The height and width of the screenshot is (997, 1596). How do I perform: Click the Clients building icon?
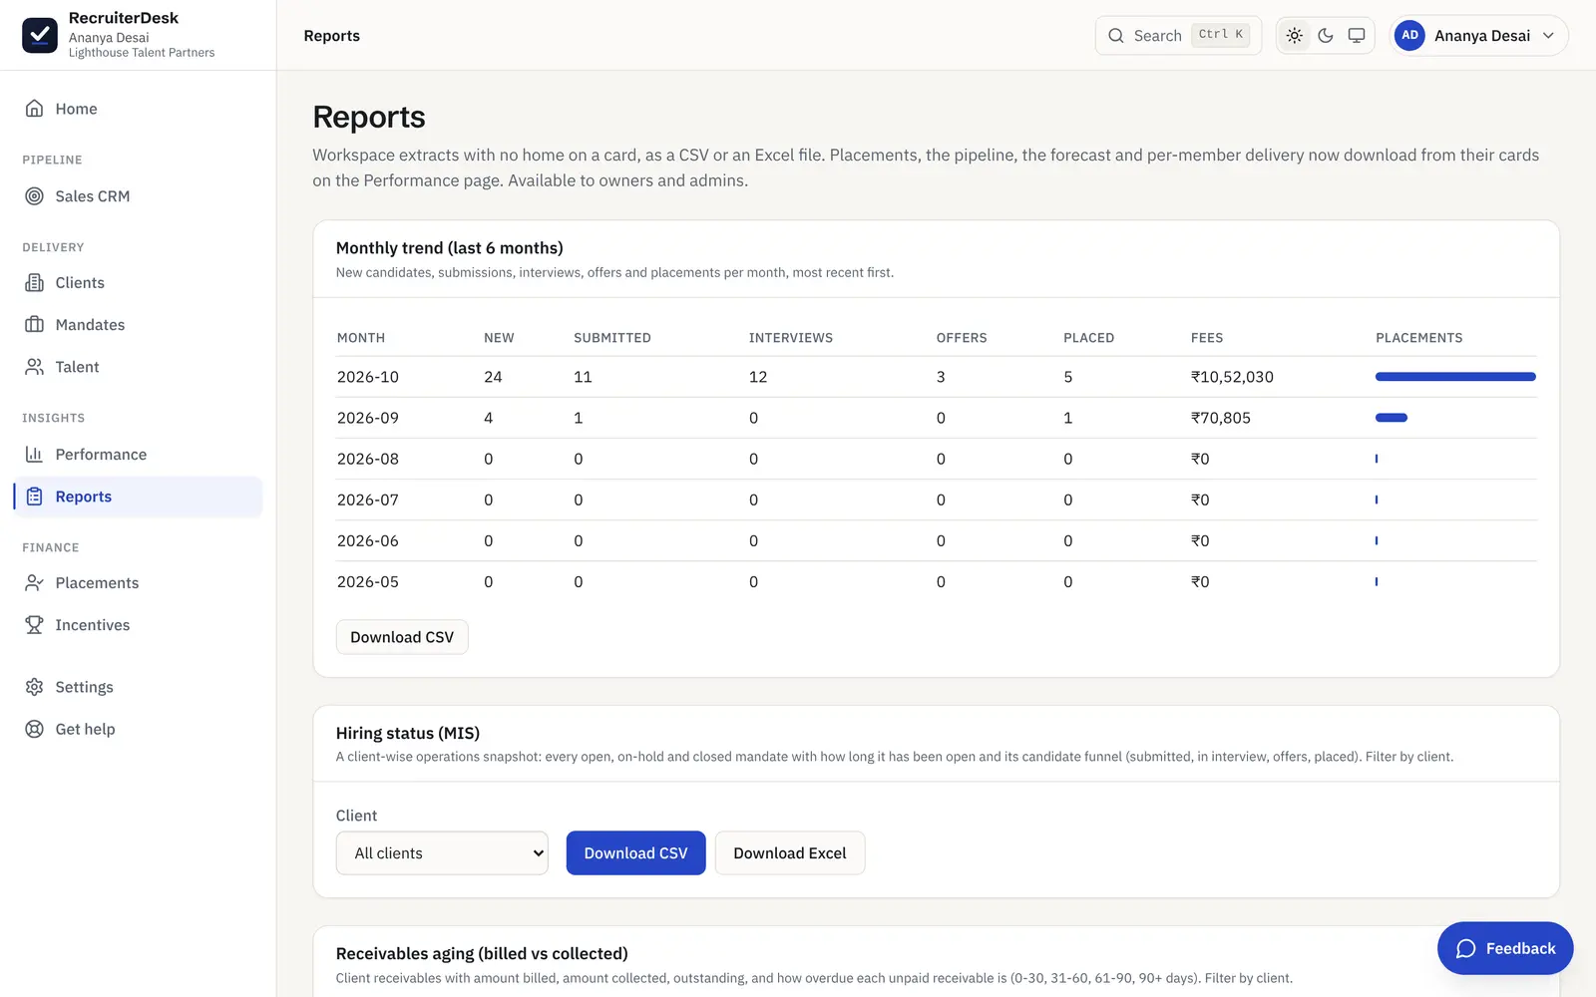tap(34, 283)
